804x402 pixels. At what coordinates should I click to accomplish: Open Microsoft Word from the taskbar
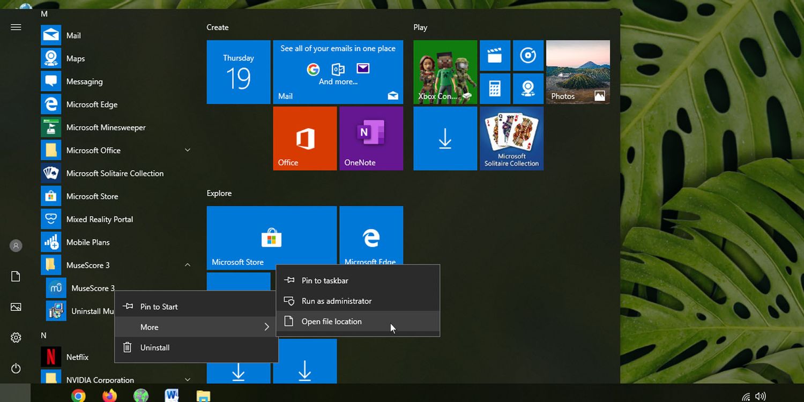tap(172, 396)
